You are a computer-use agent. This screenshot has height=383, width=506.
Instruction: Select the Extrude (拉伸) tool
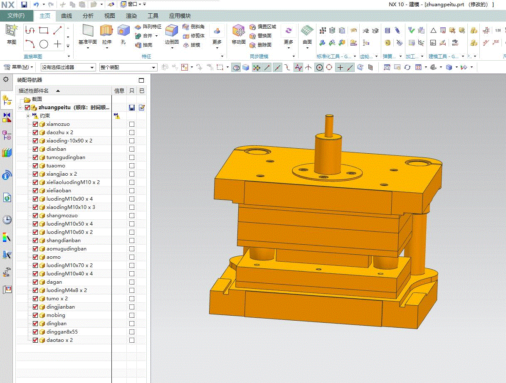tap(107, 32)
